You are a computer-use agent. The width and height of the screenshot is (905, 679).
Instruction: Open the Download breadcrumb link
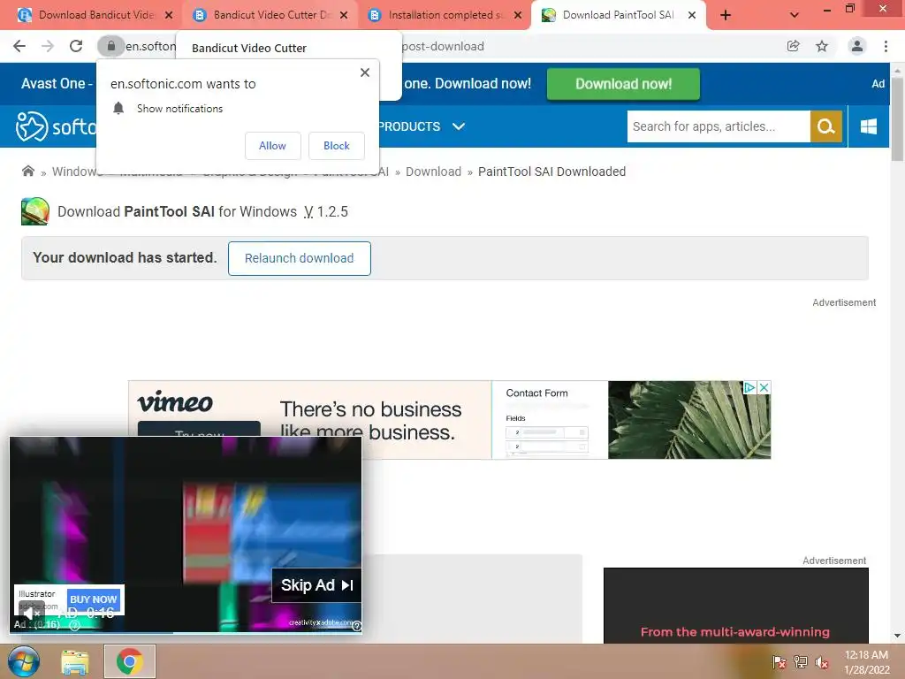(x=433, y=172)
